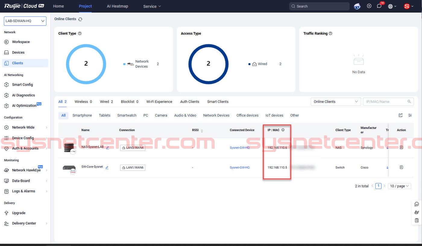Open the LAB-SDWAN-HQ project dropdown

(25, 21)
